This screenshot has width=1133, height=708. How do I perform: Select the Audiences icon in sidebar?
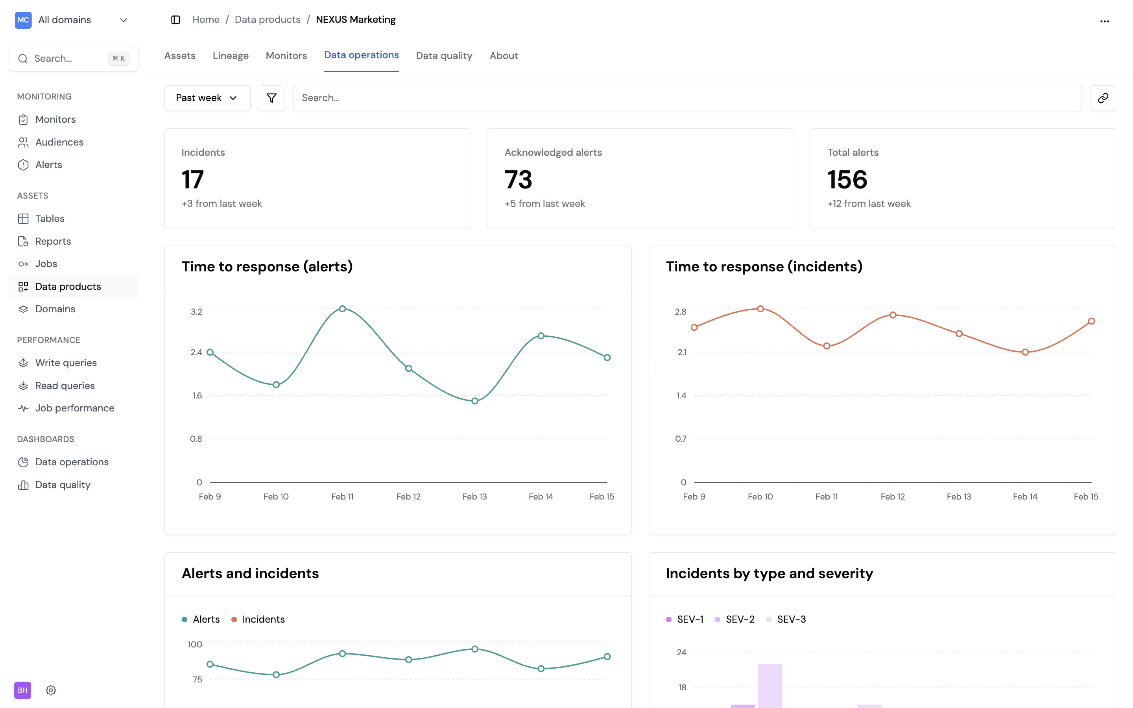[x=24, y=142]
